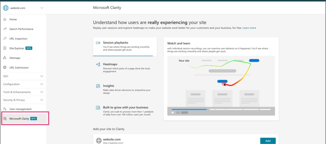Click the Microsoft Clarity page title
326x144 pixels.
(107, 8)
